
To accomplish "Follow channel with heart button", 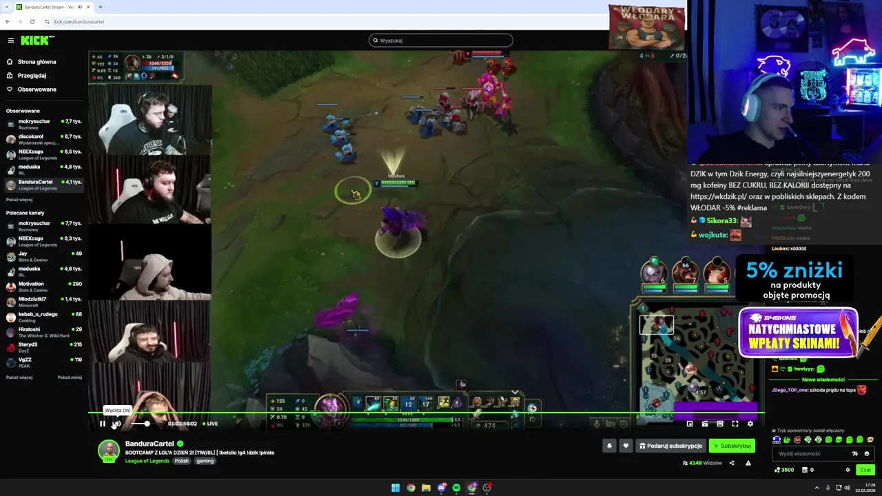I will (626, 446).
